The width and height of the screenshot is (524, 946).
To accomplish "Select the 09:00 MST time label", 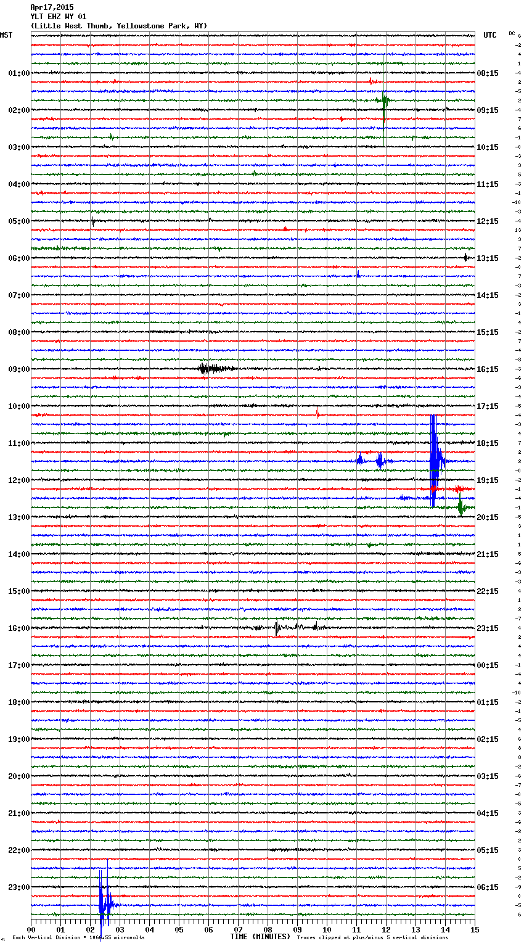I will (19, 369).
